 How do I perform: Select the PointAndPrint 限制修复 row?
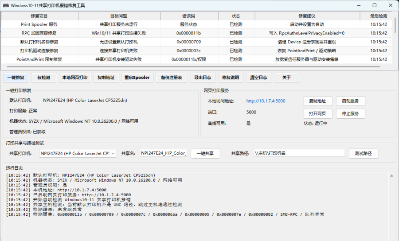pos(197,59)
